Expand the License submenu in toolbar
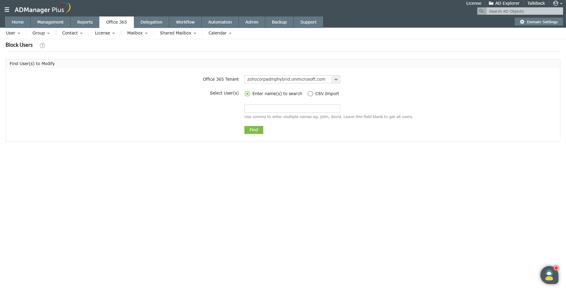566x292 pixels. coord(105,33)
